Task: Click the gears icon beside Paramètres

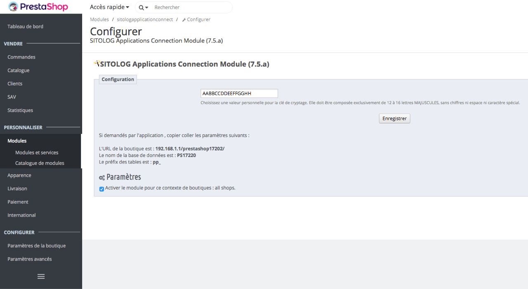Action: (x=102, y=178)
